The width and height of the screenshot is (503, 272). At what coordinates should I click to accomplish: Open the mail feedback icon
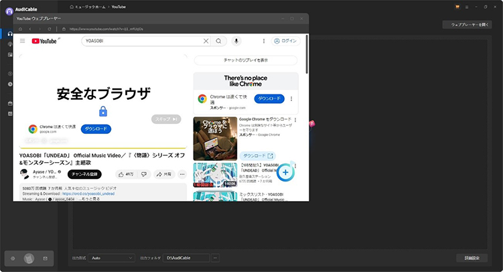coord(46,259)
